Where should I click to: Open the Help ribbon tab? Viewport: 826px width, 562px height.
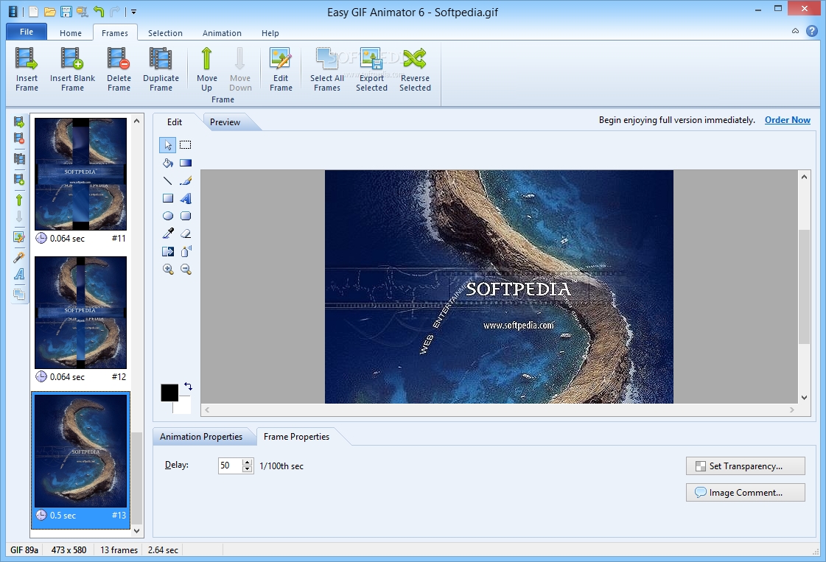tap(270, 32)
